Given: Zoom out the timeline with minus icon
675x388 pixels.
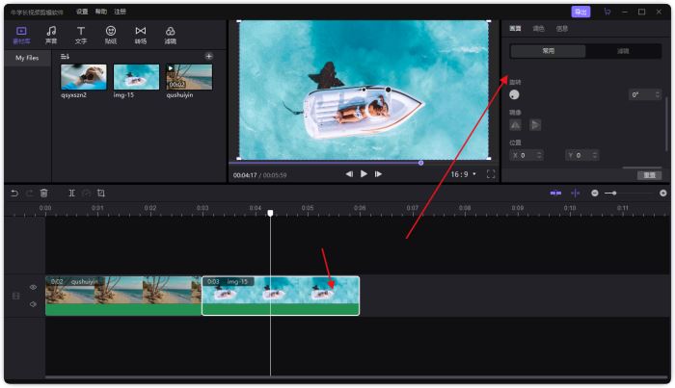Looking at the screenshot, I should pyautogui.click(x=595, y=194).
